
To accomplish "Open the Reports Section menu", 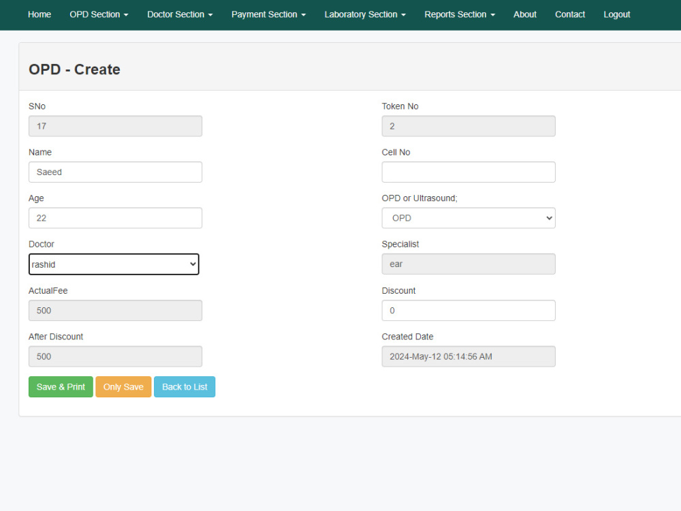I will point(459,14).
